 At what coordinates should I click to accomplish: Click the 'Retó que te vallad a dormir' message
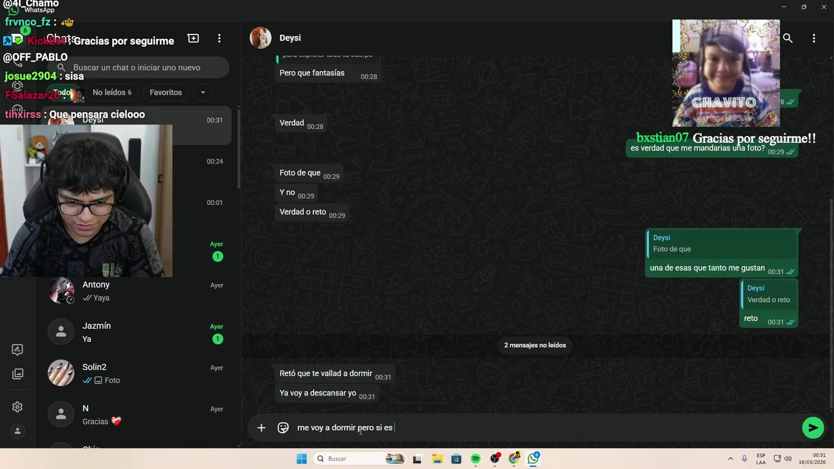coord(335,374)
